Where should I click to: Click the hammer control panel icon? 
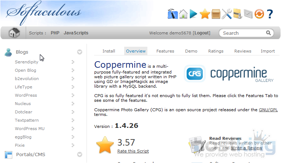[x=173, y=14]
